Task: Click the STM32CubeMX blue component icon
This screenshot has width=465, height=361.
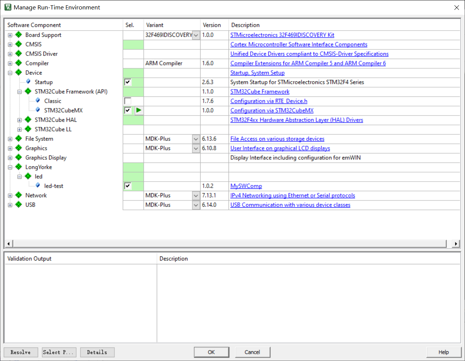Action: [x=38, y=110]
